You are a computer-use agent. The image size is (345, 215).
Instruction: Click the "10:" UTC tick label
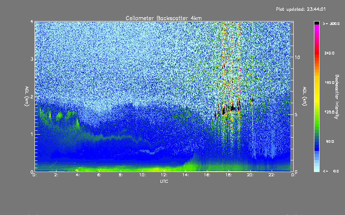click(143, 175)
